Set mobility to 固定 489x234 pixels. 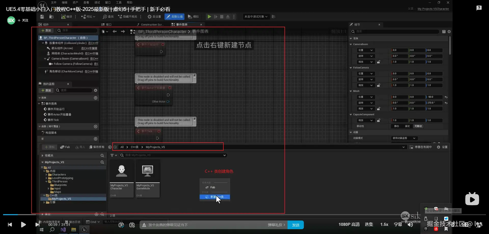tap(407, 126)
